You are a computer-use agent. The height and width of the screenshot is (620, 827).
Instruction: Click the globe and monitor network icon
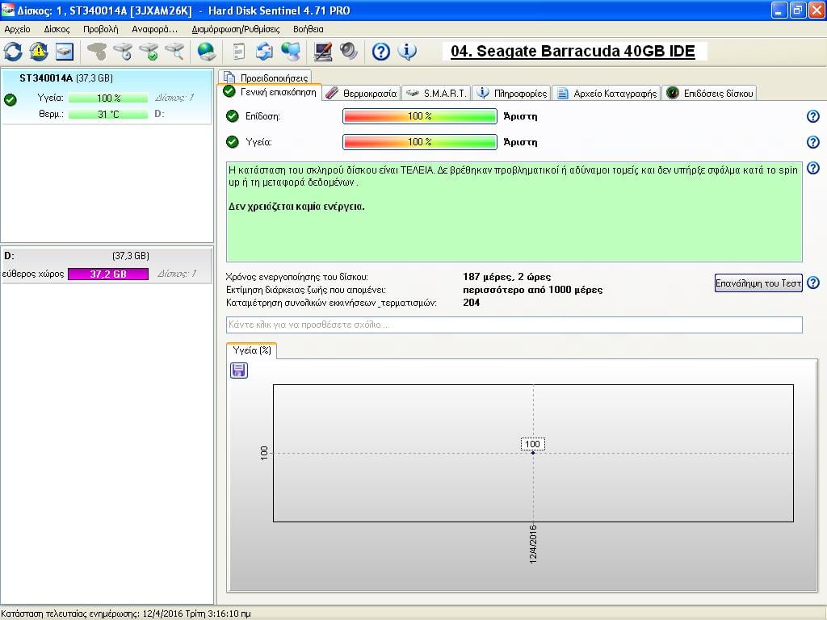(x=291, y=52)
